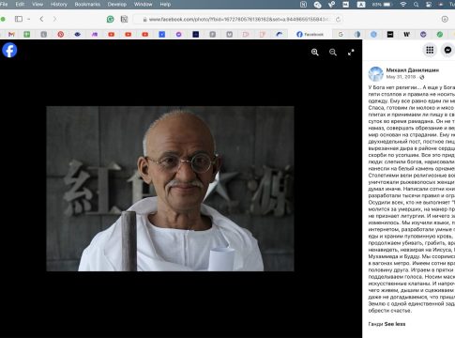Image resolution: width=455 pixels, height=338 pixels.
Task: Open Facebook Messenger
Action: click(447, 50)
